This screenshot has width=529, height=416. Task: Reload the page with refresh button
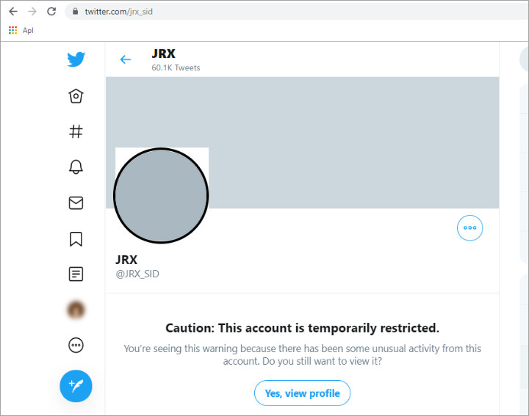(x=51, y=12)
